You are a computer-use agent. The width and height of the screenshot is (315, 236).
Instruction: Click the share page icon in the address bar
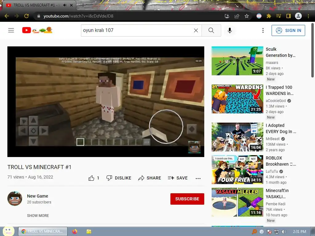[x=237, y=16]
